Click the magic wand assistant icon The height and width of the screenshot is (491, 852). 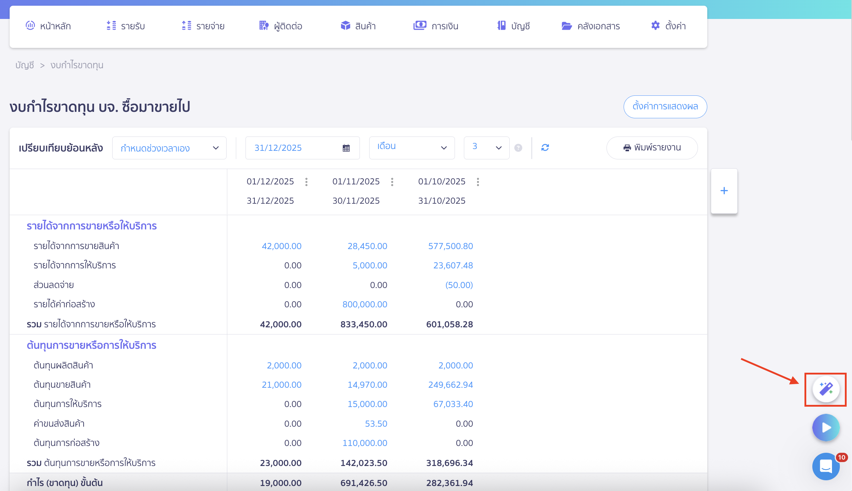pyautogui.click(x=826, y=390)
